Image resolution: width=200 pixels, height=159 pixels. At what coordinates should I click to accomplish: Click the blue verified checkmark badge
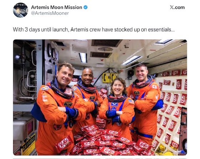point(85,8)
